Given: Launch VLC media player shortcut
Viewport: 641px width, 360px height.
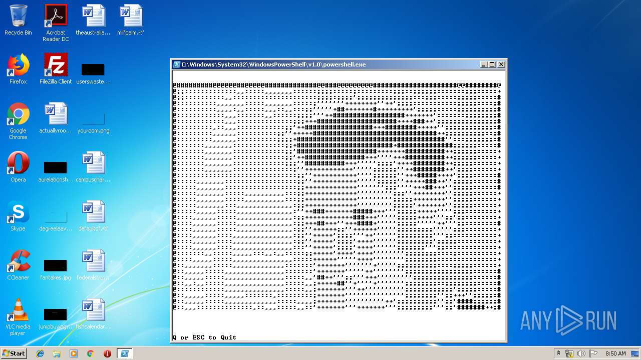Looking at the screenshot, I should coord(18,317).
